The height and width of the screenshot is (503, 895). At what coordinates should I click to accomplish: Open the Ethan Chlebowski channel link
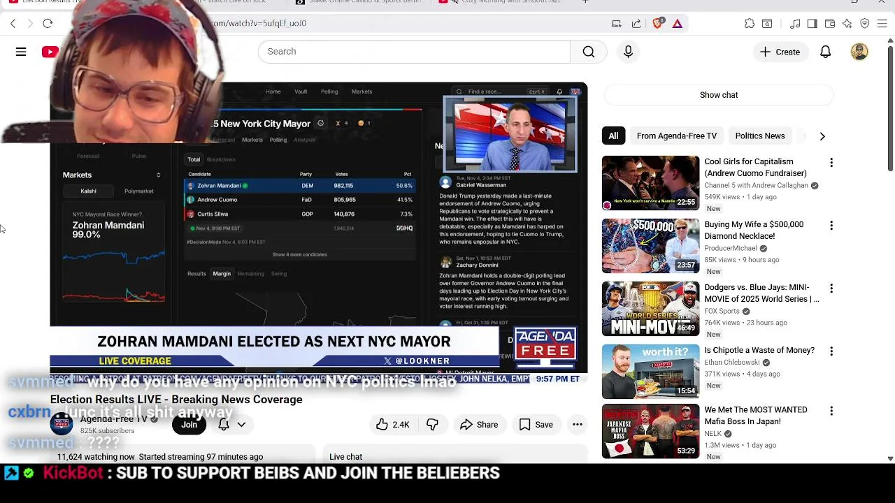tap(732, 363)
